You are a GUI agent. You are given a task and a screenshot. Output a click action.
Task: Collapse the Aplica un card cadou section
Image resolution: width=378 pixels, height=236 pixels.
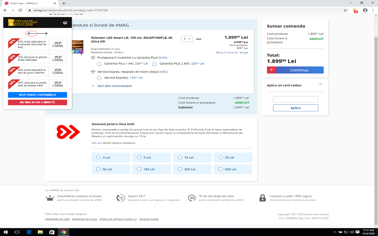pyautogui.click(x=321, y=84)
